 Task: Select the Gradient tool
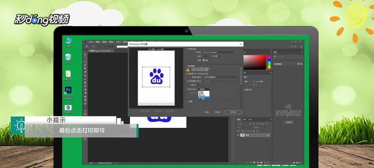[85, 93]
